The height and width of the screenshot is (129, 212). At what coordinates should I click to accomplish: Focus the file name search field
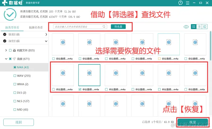click(80, 27)
